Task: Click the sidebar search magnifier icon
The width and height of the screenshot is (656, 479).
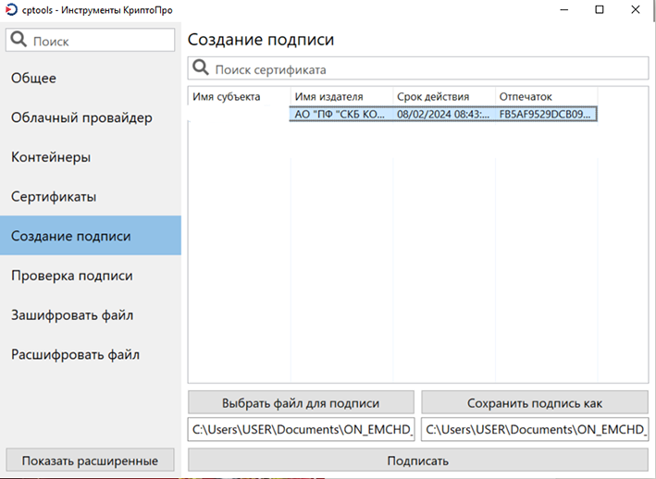Action: 19,39
